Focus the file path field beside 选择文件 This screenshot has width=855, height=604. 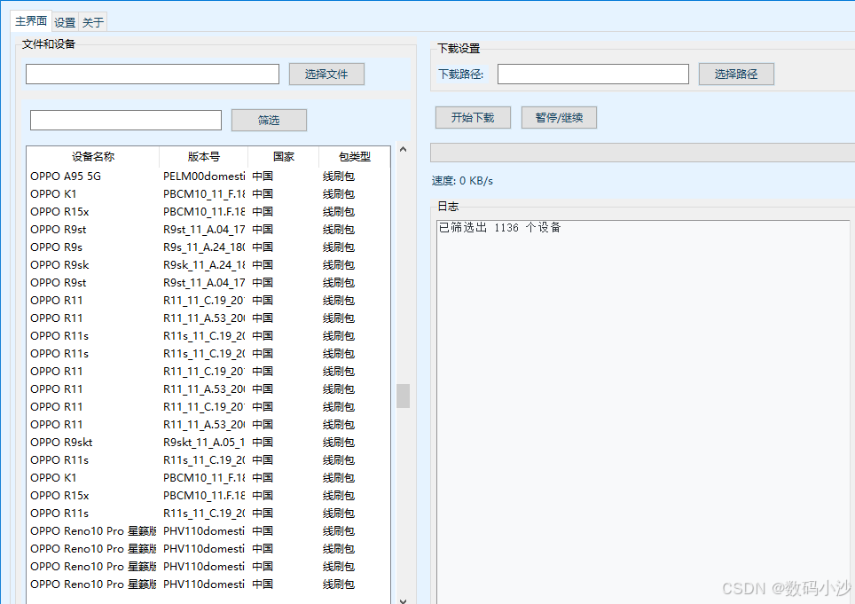point(153,75)
